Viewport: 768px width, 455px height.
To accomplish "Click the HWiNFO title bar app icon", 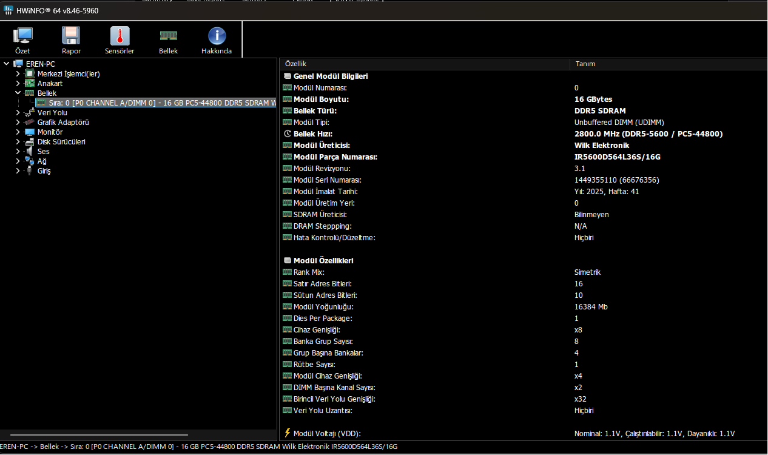I will (8, 11).
